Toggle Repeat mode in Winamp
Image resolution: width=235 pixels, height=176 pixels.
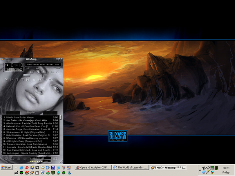tap(51, 80)
